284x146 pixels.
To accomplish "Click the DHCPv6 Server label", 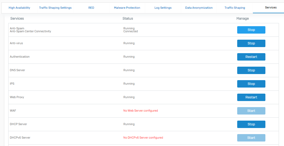I will (x=20, y=138).
